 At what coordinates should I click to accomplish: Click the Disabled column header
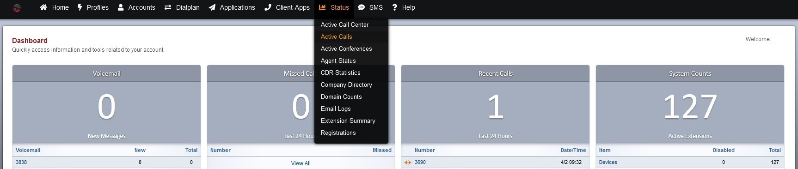point(724,150)
